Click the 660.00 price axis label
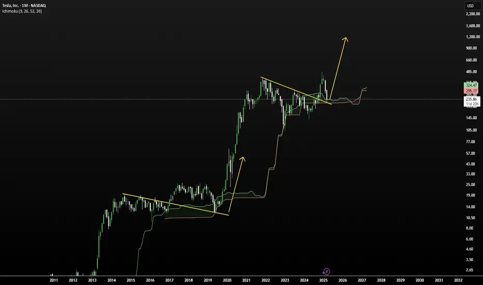 point(471,60)
